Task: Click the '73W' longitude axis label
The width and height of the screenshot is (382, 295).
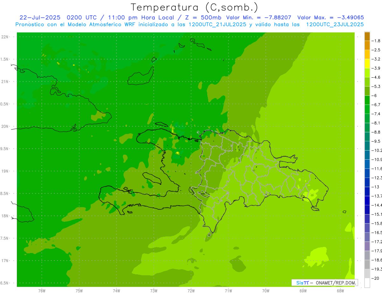Action: (154, 290)
